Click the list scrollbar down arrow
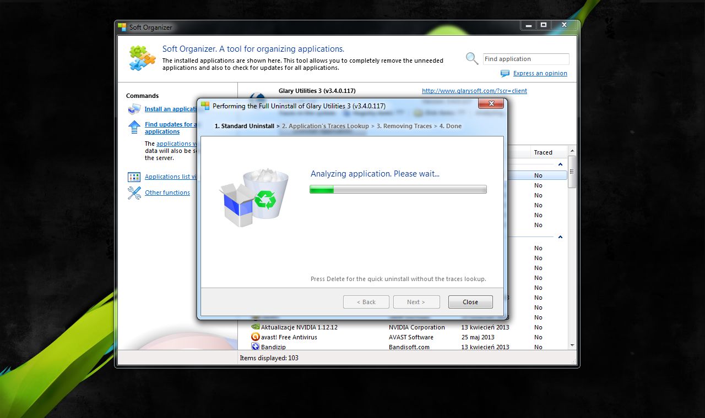 572,345
